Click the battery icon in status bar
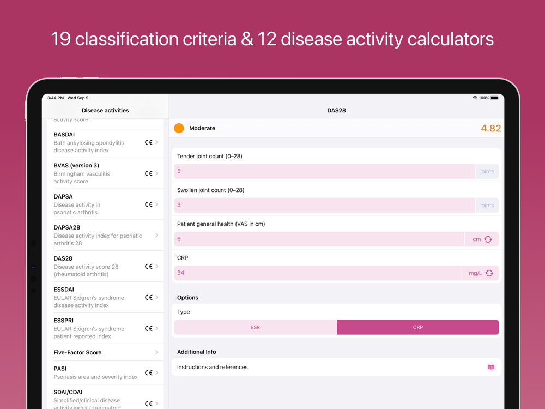Image resolution: width=545 pixels, height=409 pixels. 494,98
